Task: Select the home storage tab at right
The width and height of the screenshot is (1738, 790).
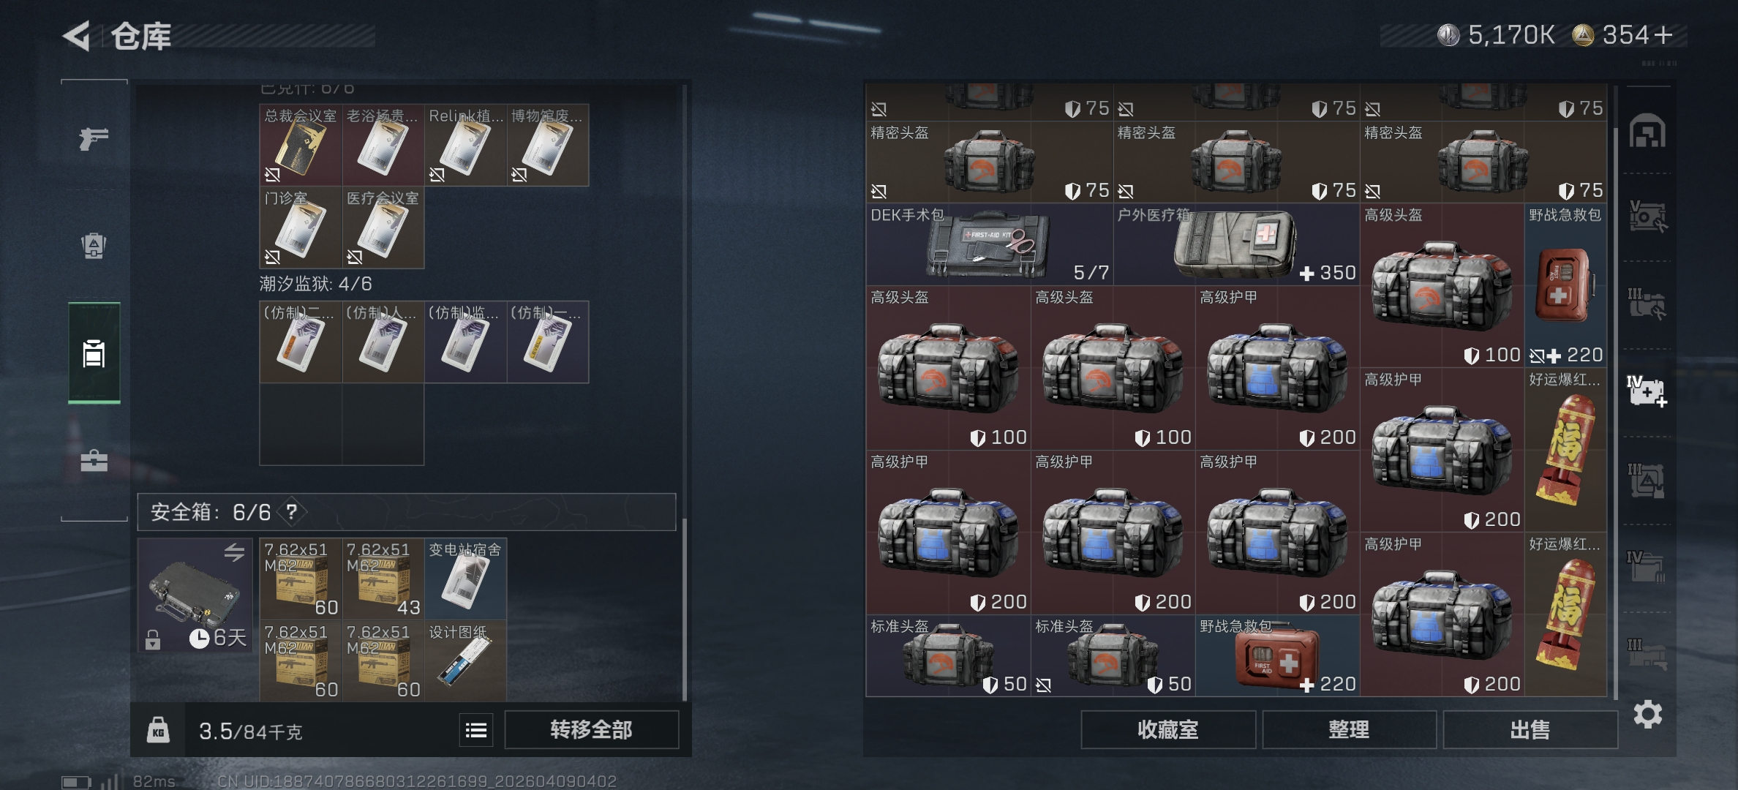Action: click(x=1647, y=132)
